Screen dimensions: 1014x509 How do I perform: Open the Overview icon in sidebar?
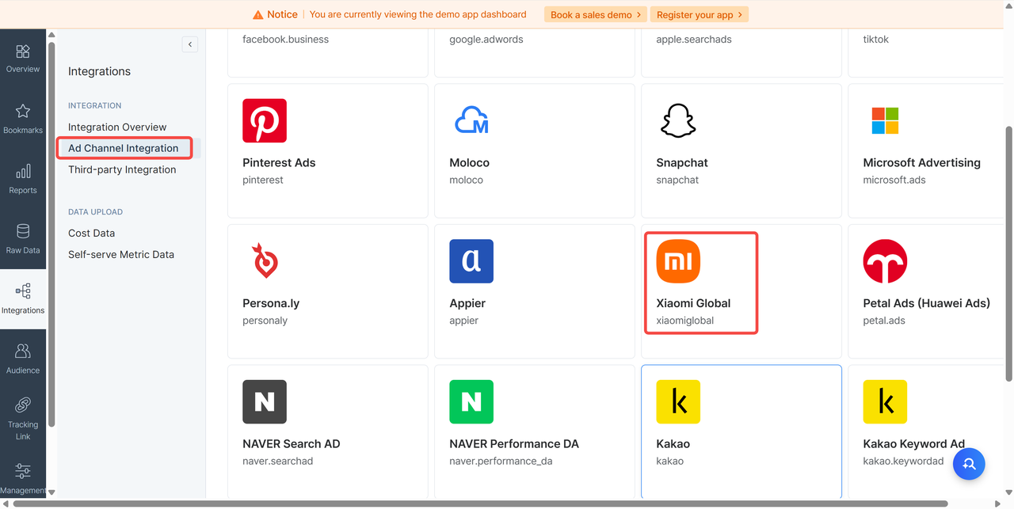23,52
